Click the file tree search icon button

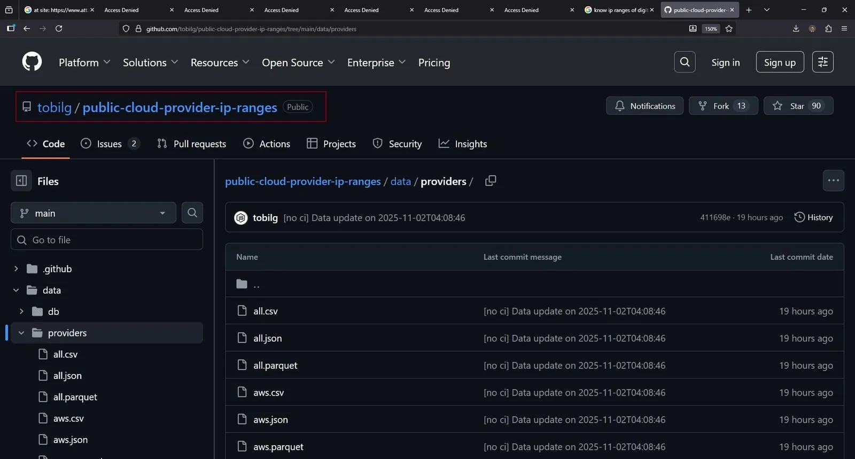pyautogui.click(x=192, y=212)
